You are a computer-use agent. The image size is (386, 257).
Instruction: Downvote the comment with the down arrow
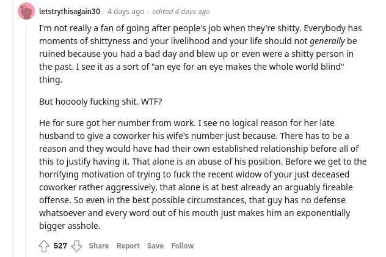pyautogui.click(x=76, y=246)
